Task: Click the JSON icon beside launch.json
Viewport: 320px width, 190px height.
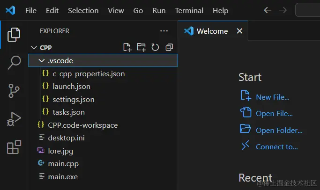Action: tap(45, 86)
